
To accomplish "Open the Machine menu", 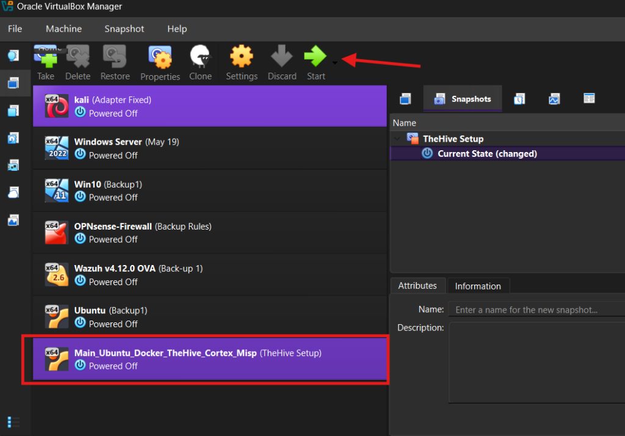I will [63, 29].
